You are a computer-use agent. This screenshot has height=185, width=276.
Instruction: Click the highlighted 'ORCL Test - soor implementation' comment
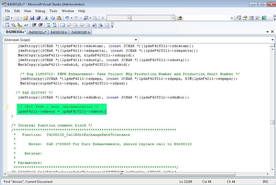[58, 107]
